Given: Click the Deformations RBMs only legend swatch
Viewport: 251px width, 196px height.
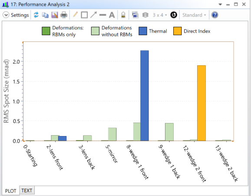Looking at the screenshot, I should tap(46, 31).
